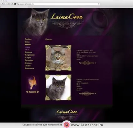Open the Алиса submenu link

(28, 47)
